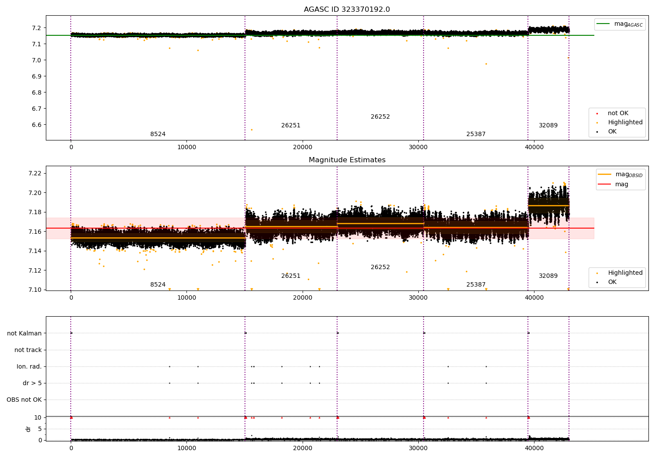Click the 'not track' axis label
The width and height of the screenshot is (655, 458).
tap(28, 350)
